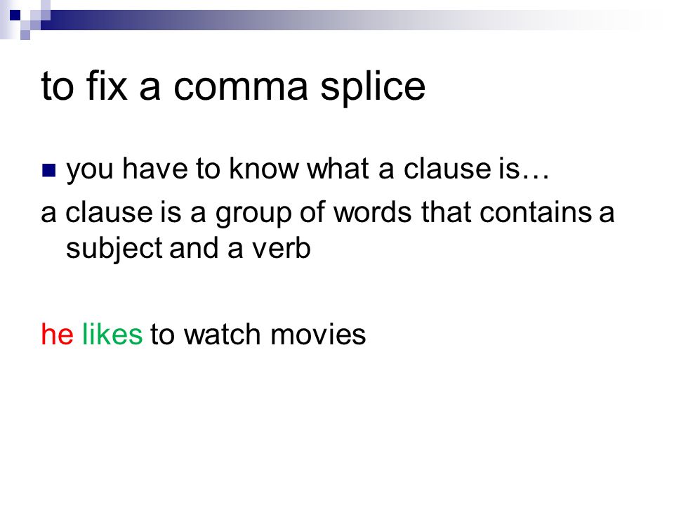This screenshot has height=506, width=674.
Task: Click the line 'you have to know what a clause is…'
Action: coord(308,170)
